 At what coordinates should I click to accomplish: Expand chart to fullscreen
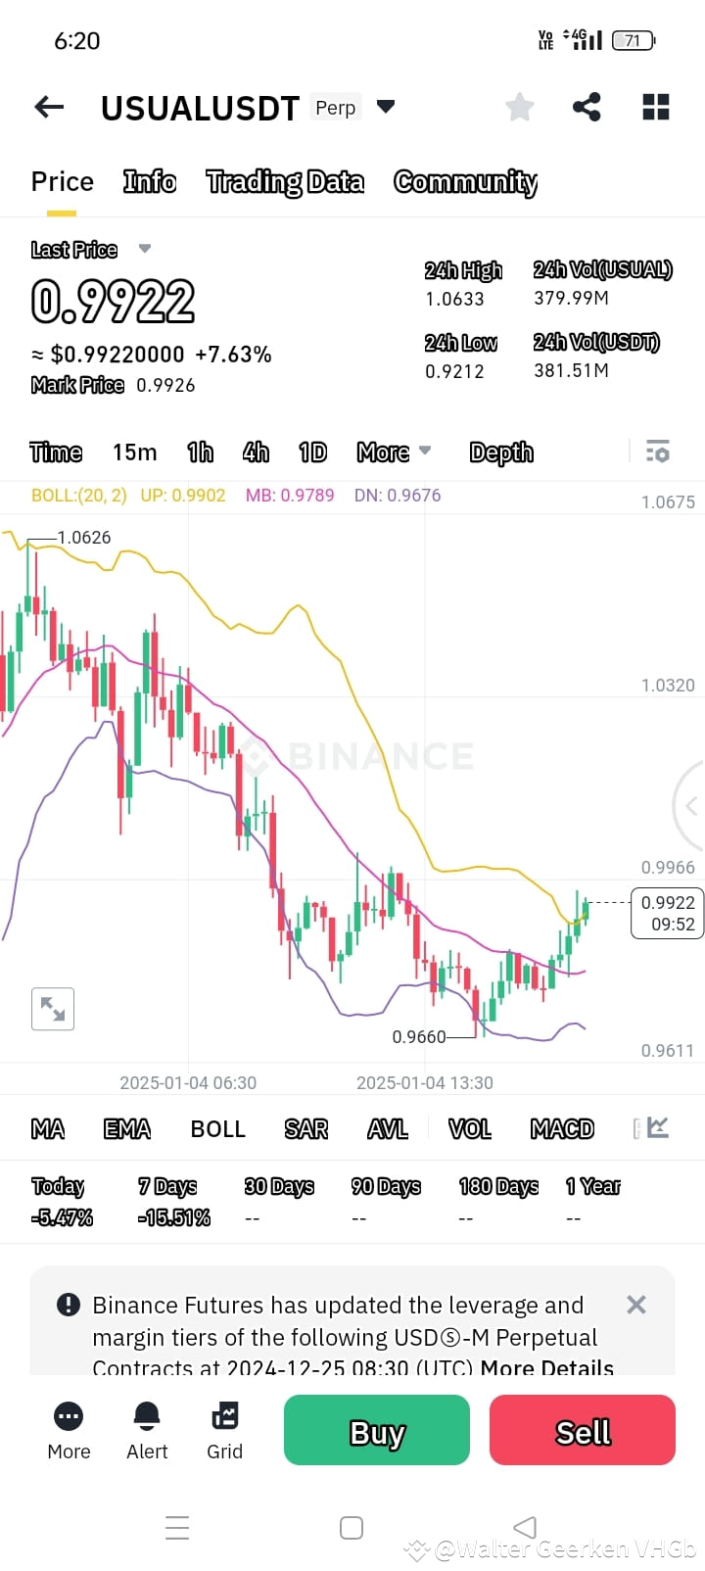click(53, 1009)
